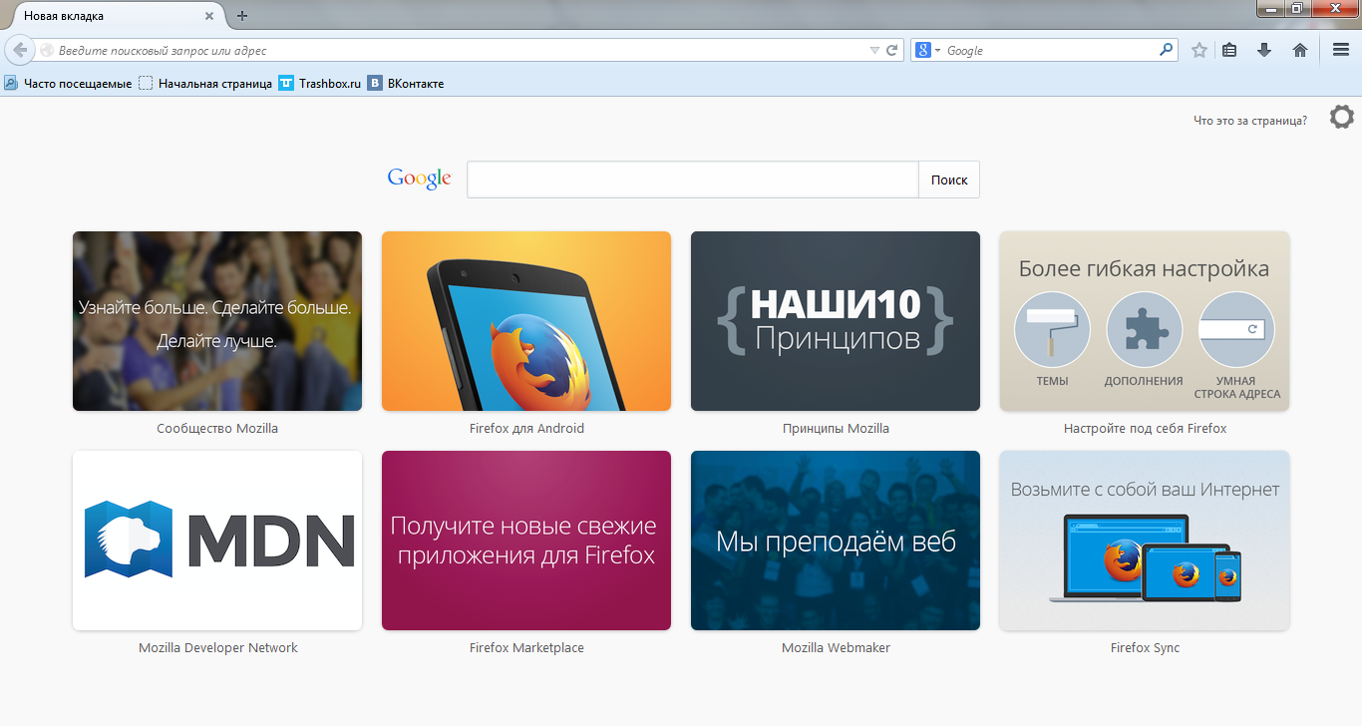Open the ВКонтакте bookmark
The height and width of the screenshot is (726, 1362).
[x=406, y=84]
